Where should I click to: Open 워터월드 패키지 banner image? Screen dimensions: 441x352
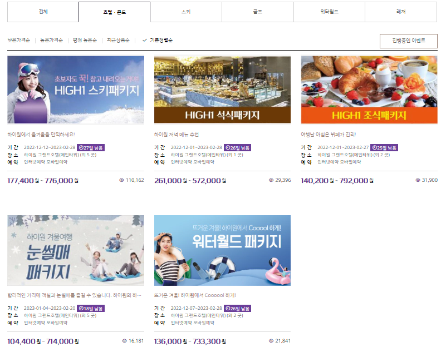tap(222, 250)
